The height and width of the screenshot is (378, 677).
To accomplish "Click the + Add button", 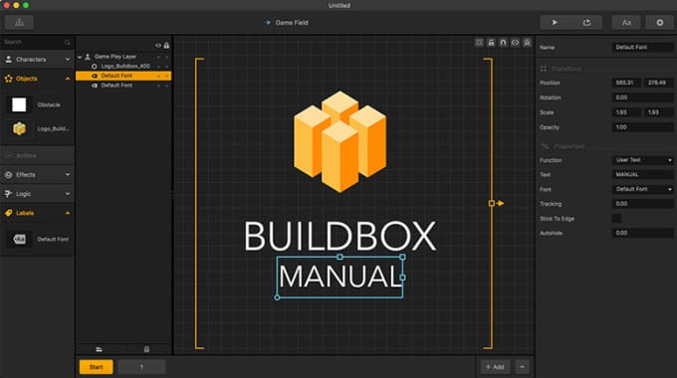I will [495, 367].
